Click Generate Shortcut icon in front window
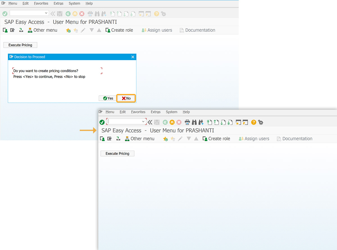 point(245,122)
